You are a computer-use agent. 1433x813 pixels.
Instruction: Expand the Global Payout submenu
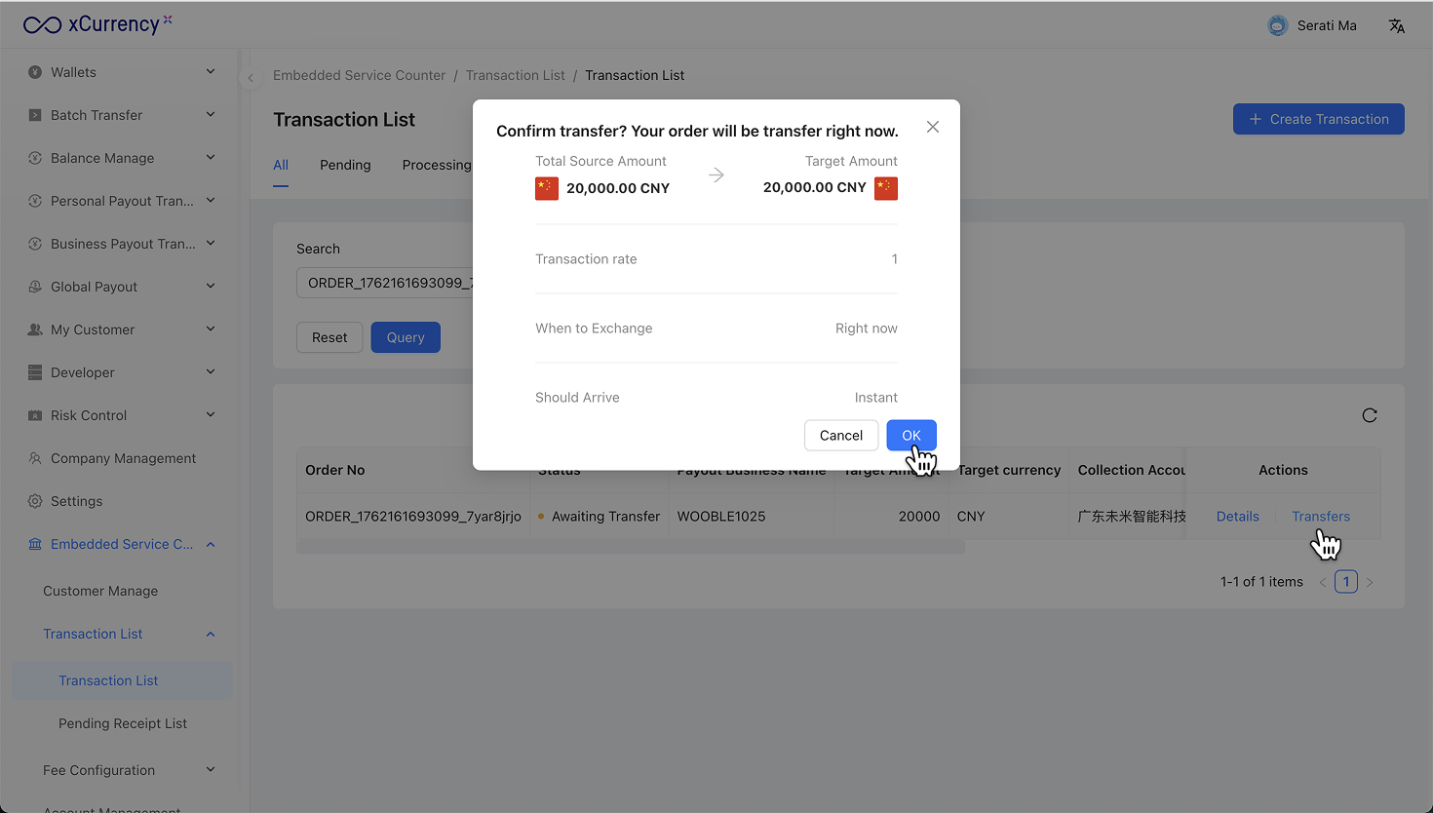coord(211,287)
